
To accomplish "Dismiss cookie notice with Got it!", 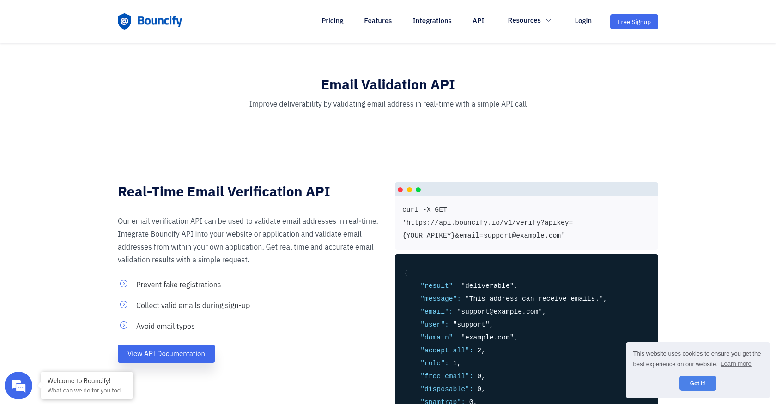I will click(697, 383).
